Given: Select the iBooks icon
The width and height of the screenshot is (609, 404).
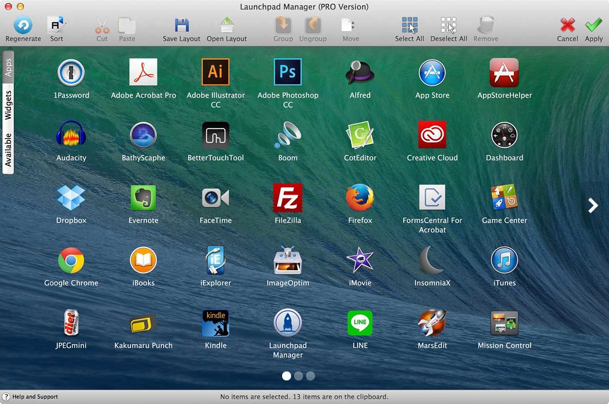Looking at the screenshot, I should point(143,261).
